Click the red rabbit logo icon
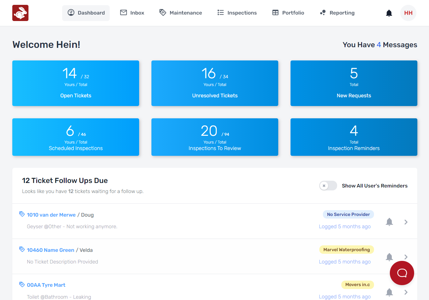Screen dimensions: 429x300 pyautogui.click(x=20, y=13)
